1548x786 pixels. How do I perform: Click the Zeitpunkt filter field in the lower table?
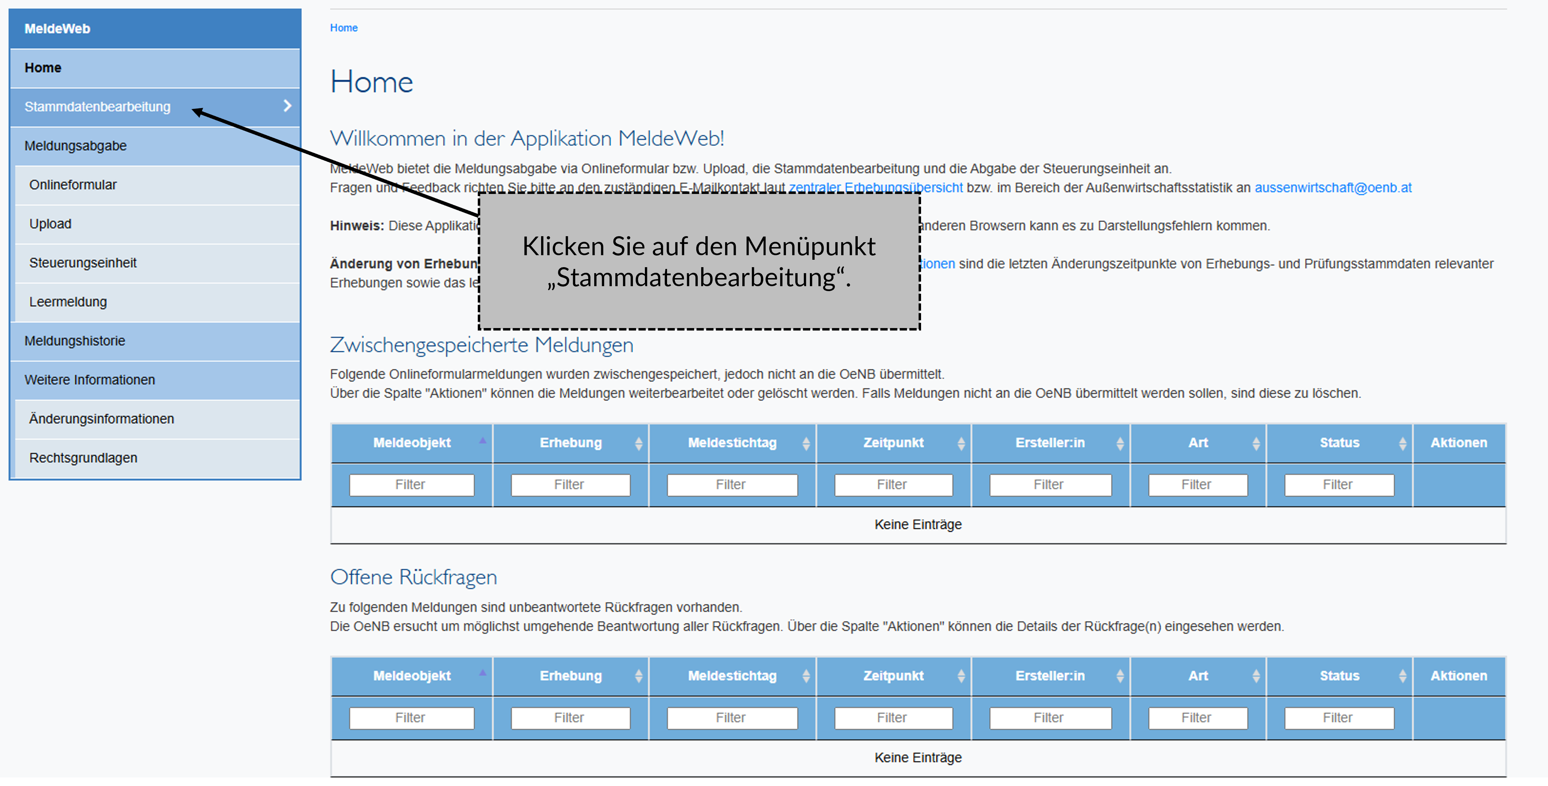click(893, 717)
